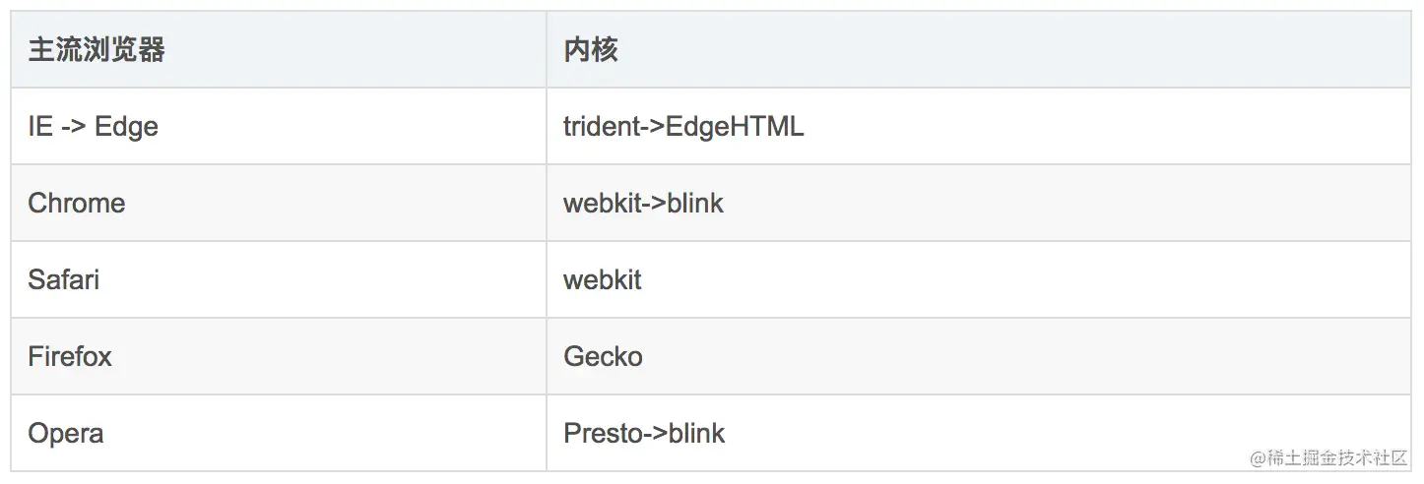
Task: Click the 主流浏览器 column header
Action: pos(279,49)
